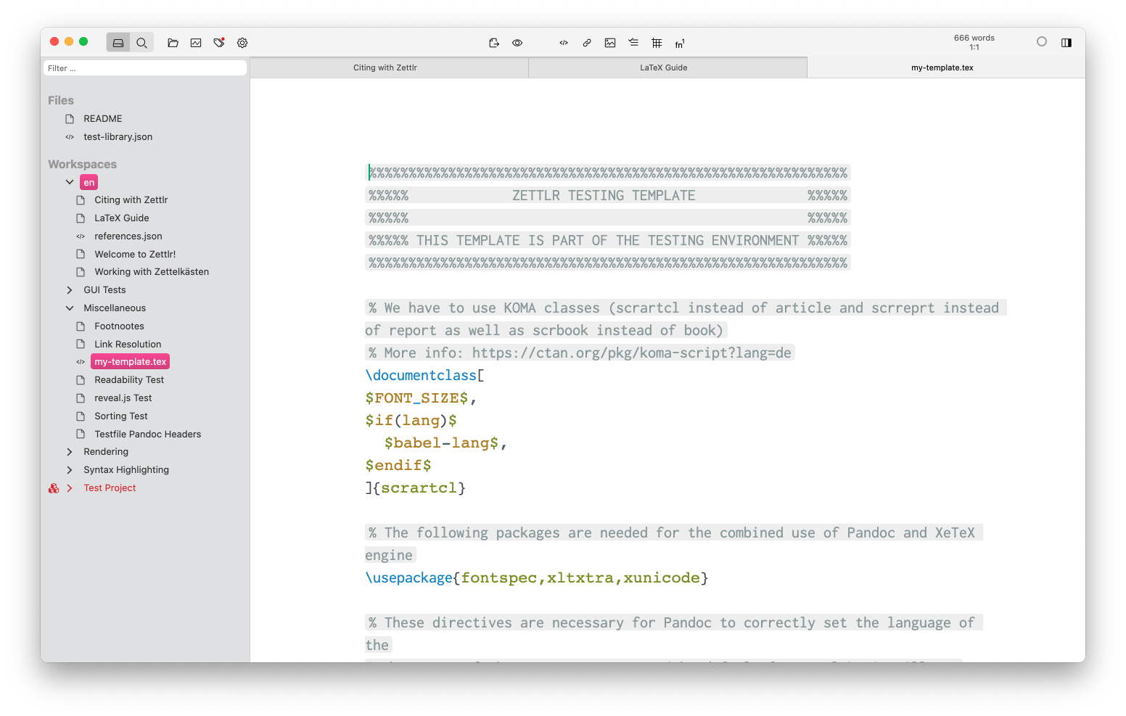Open Zettlr preferences via gear icon

[242, 42]
